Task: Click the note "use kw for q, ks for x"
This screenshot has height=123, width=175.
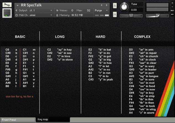Action: [x=20, y=96]
